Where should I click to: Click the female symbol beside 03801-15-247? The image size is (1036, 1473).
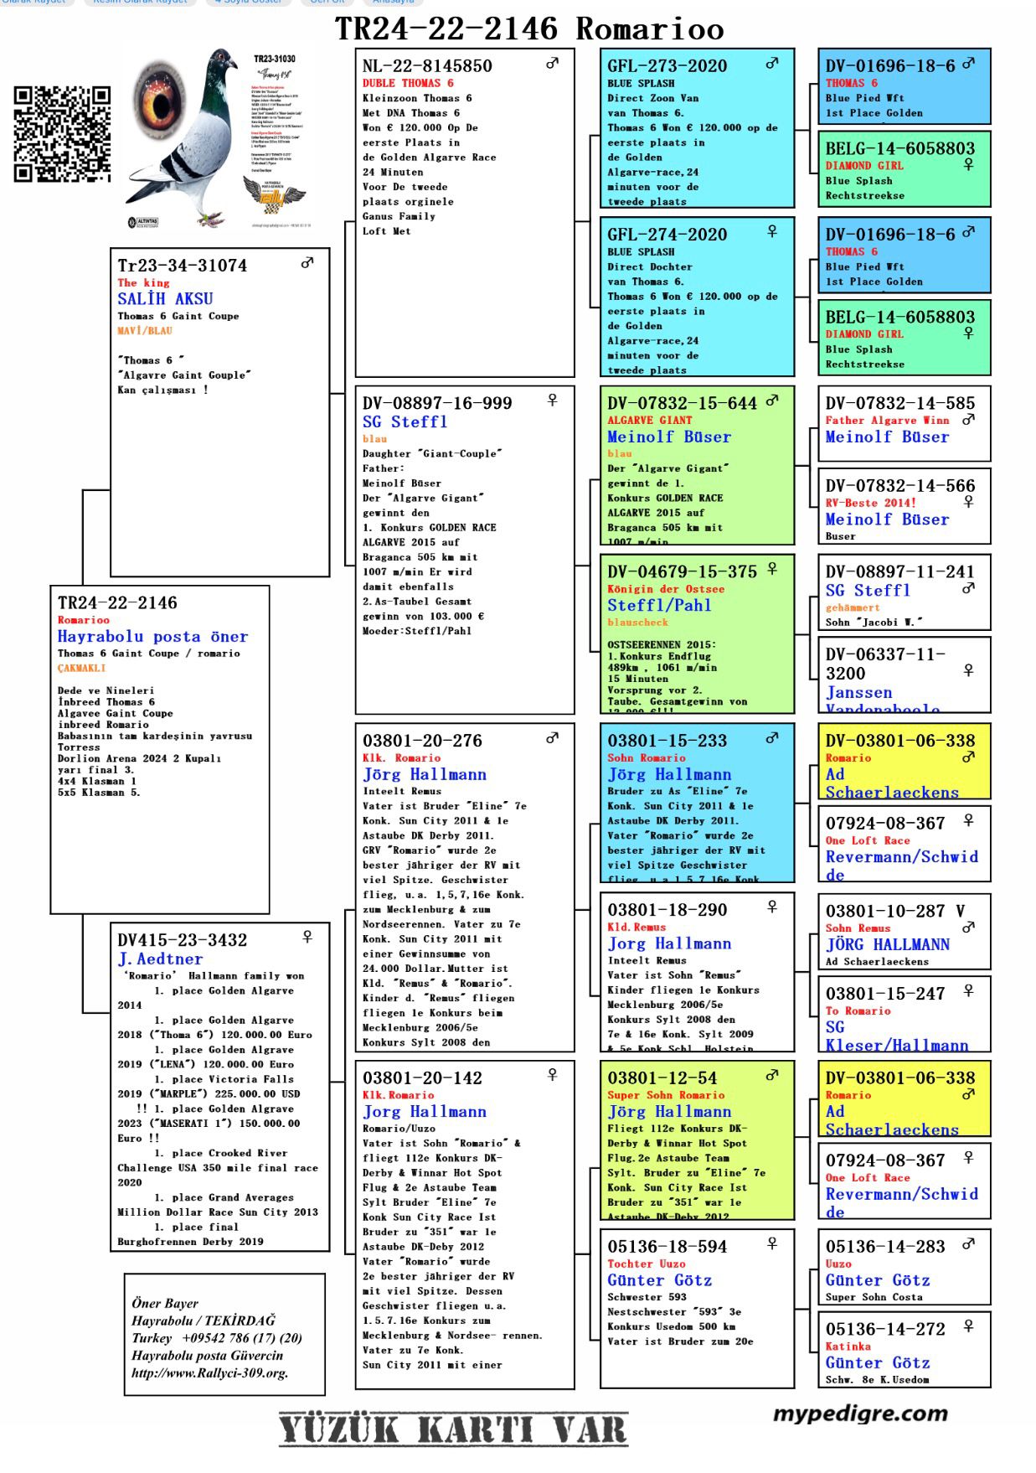click(968, 991)
